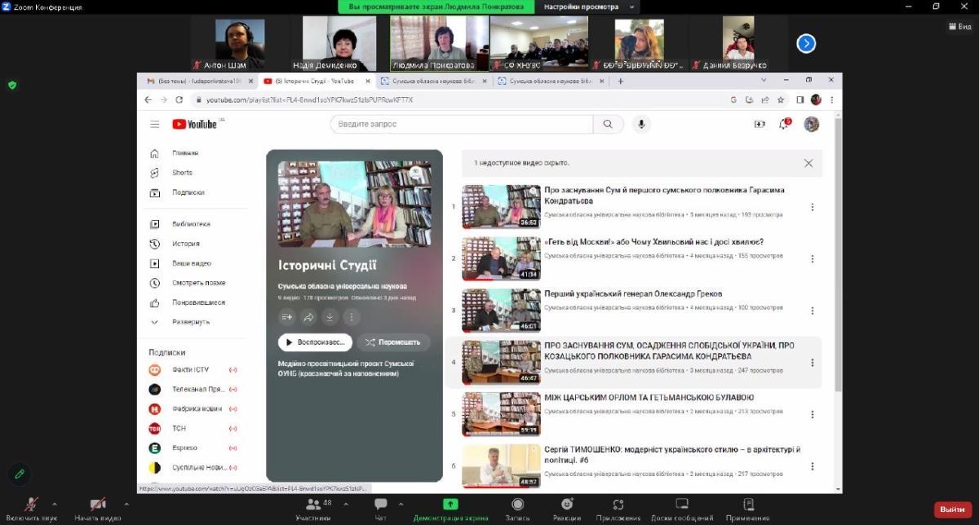Open Настройки просмотра dropdown at top

[587, 7]
